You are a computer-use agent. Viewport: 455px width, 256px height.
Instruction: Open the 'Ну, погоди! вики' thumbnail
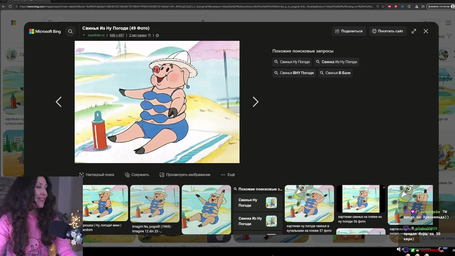pos(105,203)
